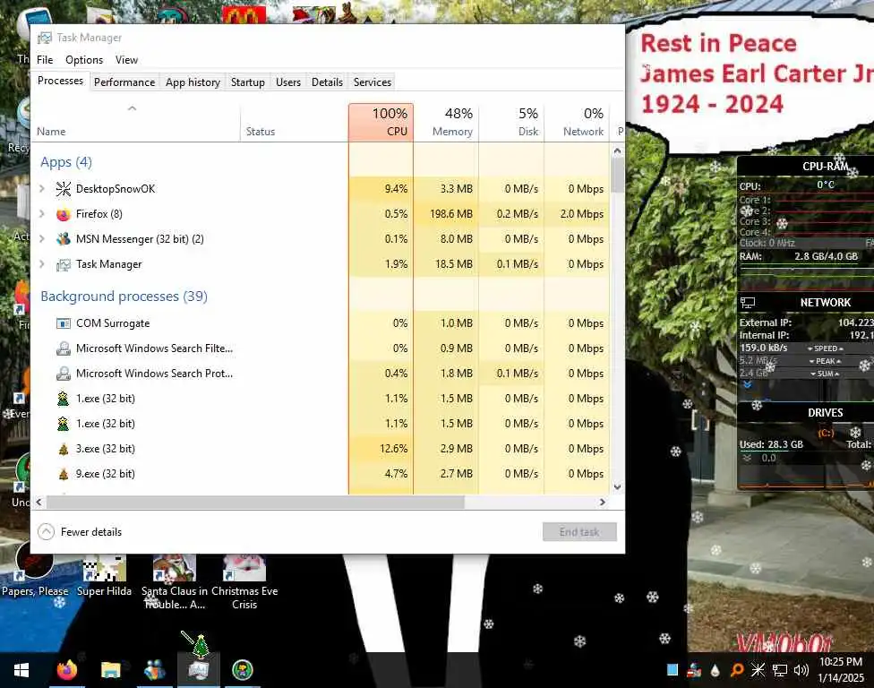This screenshot has height=688, width=874.
Task: Expand the MSN Messenger process group
Action: (x=42, y=239)
